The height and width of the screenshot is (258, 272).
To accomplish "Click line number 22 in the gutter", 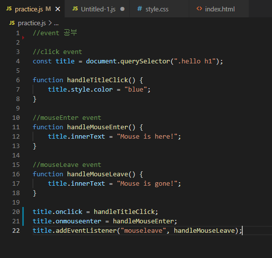I will point(16,231).
